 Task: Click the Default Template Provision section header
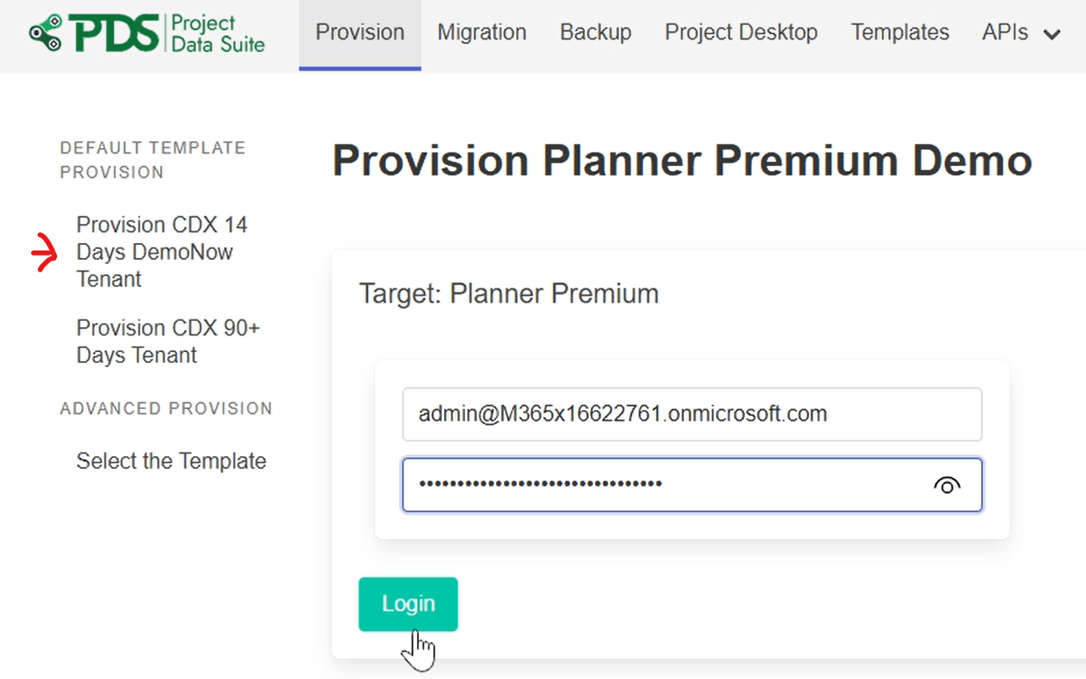(x=153, y=160)
